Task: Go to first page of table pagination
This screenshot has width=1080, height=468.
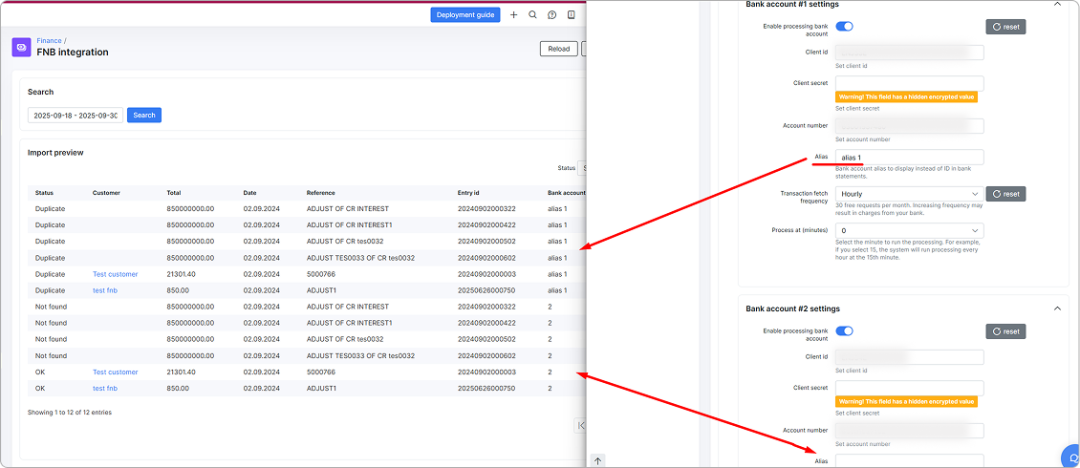Action: pyautogui.click(x=580, y=425)
